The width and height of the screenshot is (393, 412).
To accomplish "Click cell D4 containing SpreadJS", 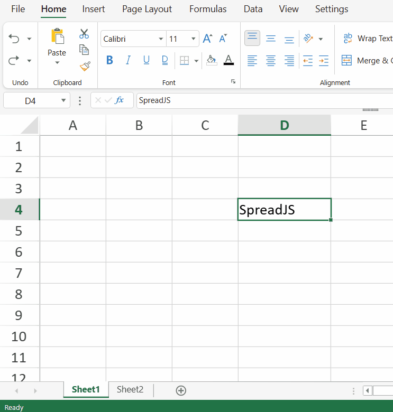I will [x=285, y=209].
